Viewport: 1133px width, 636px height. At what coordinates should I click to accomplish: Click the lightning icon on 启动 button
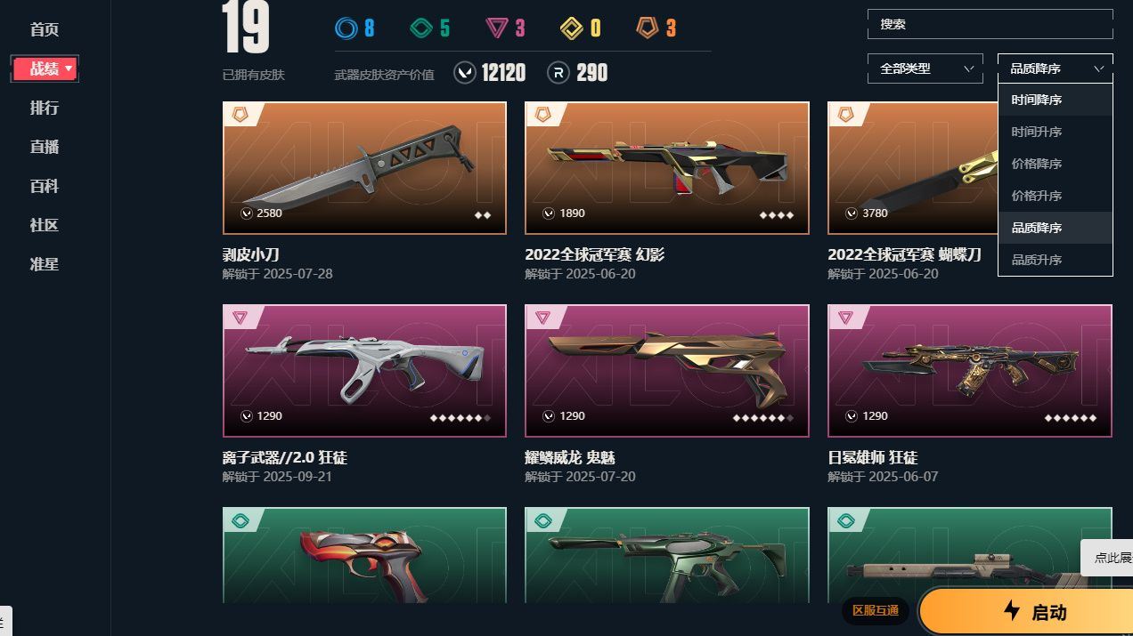coord(1011,610)
